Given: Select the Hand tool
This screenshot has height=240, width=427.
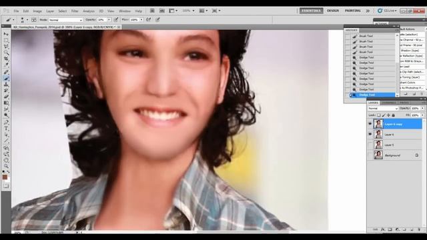Looking at the screenshot, I should [x=6, y=160].
